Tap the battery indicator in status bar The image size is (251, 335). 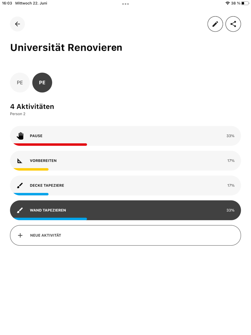(x=245, y=3)
